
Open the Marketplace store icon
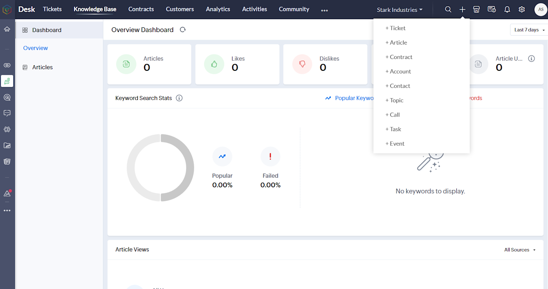tap(476, 9)
